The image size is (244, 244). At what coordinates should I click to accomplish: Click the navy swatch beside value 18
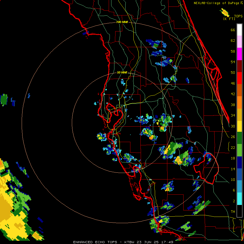pyautogui.click(x=239, y=162)
